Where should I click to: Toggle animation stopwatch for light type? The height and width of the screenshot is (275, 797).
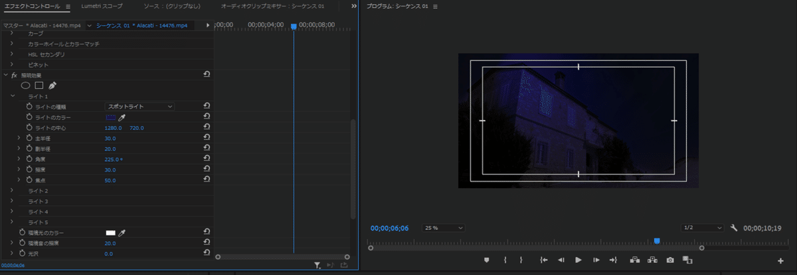pyautogui.click(x=29, y=106)
